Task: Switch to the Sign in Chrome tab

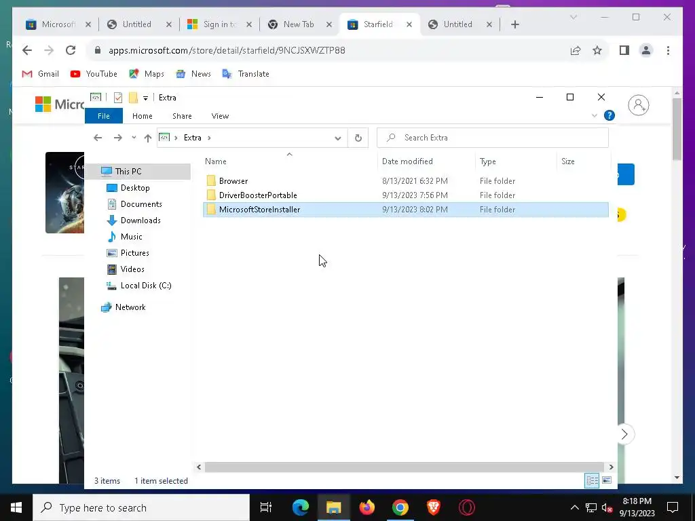Action: pos(220,24)
